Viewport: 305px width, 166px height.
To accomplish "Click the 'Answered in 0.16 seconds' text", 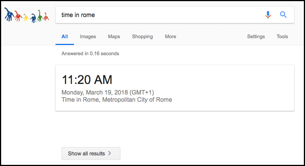I will pyautogui.click(x=90, y=54).
